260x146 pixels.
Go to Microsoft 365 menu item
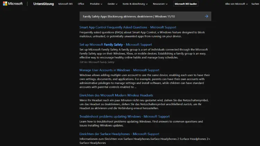[65, 4]
